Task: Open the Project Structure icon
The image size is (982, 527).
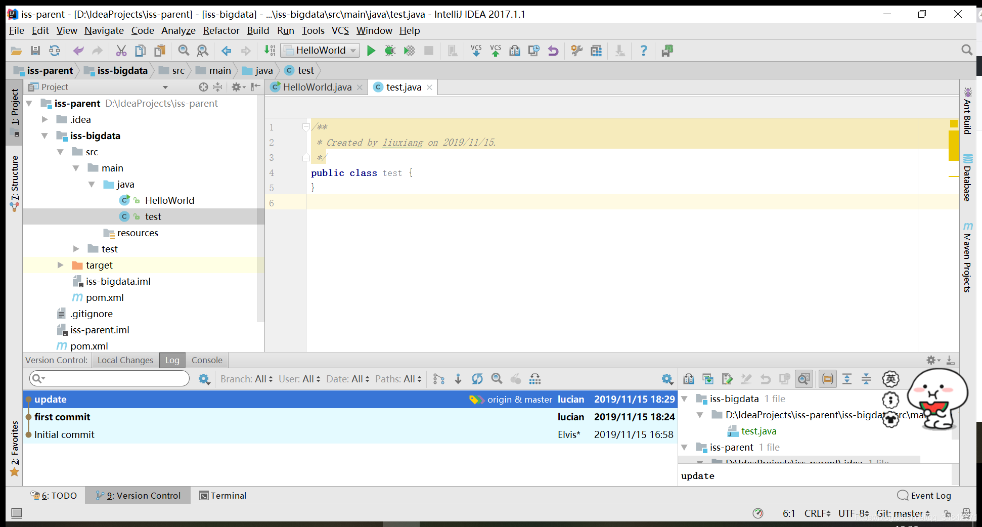Action: tap(596, 51)
